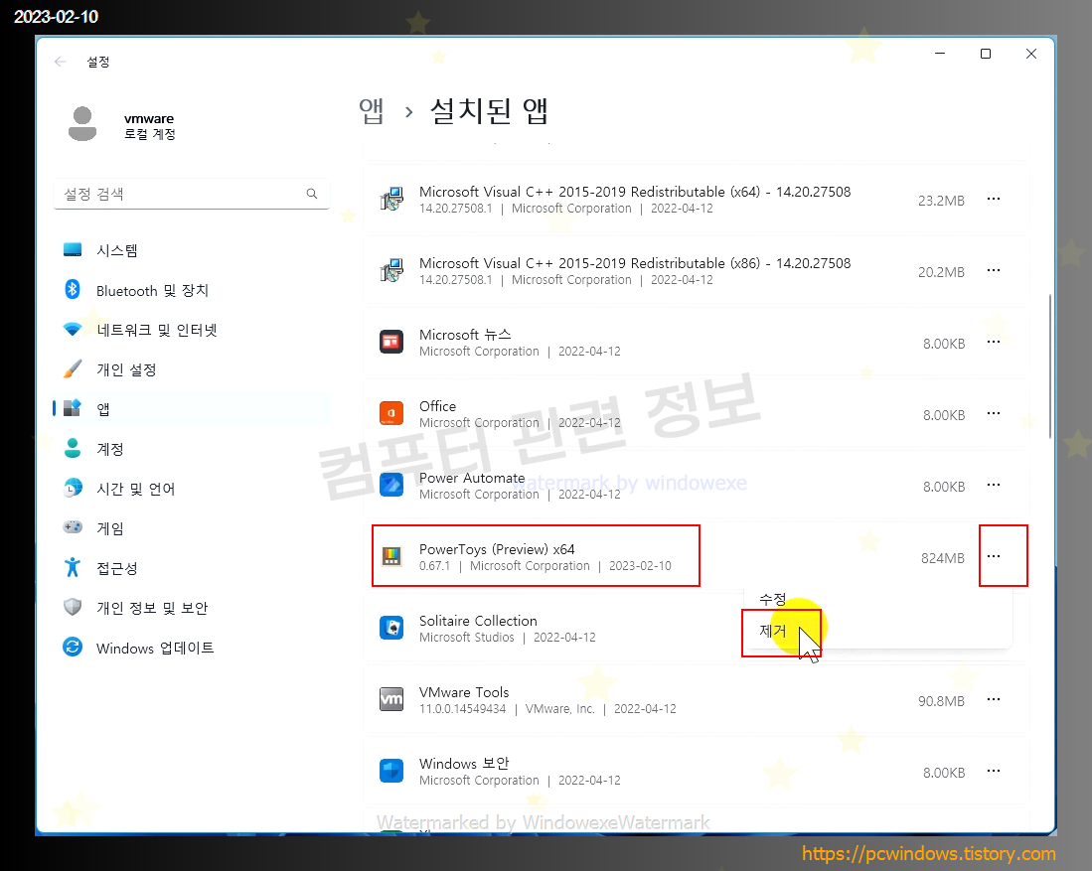Viewport: 1092px width, 871px height.
Task: Click the 앱 breadcrumb link in the heading
Action: tap(372, 111)
